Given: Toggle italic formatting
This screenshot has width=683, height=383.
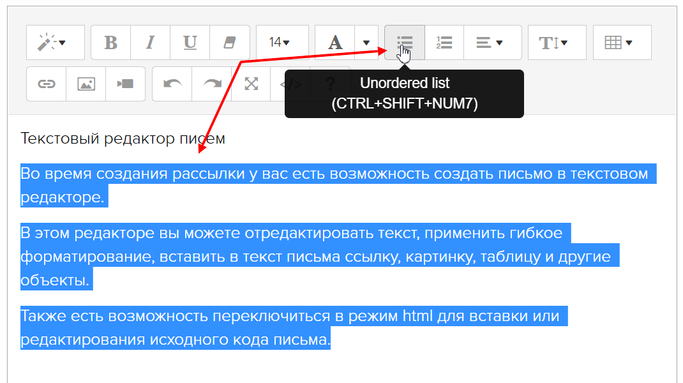Looking at the screenshot, I should (150, 43).
